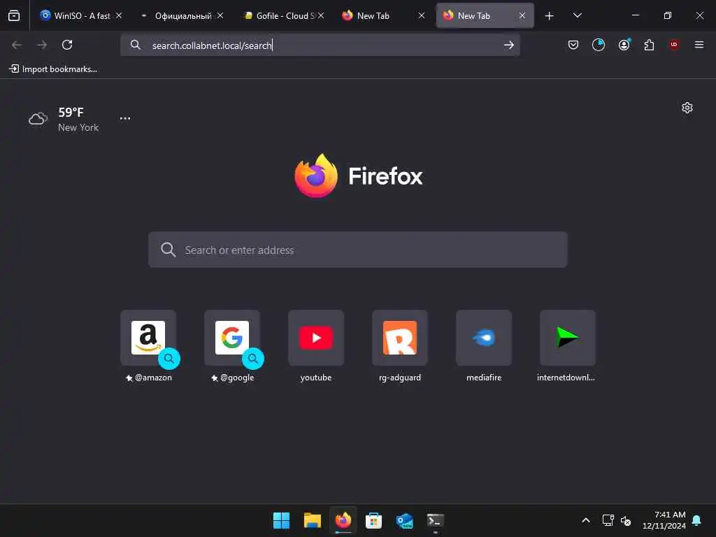Screen dimensions: 716x537
Task: Click the Firefox logo wordmark
Action: pyautogui.click(x=359, y=176)
